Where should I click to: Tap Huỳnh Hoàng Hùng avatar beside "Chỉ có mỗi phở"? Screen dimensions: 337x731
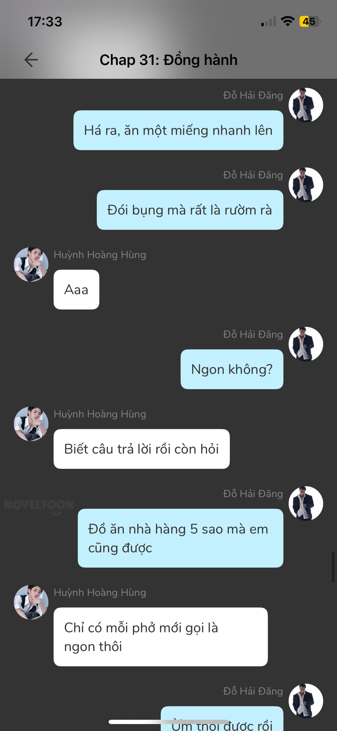coord(31,602)
